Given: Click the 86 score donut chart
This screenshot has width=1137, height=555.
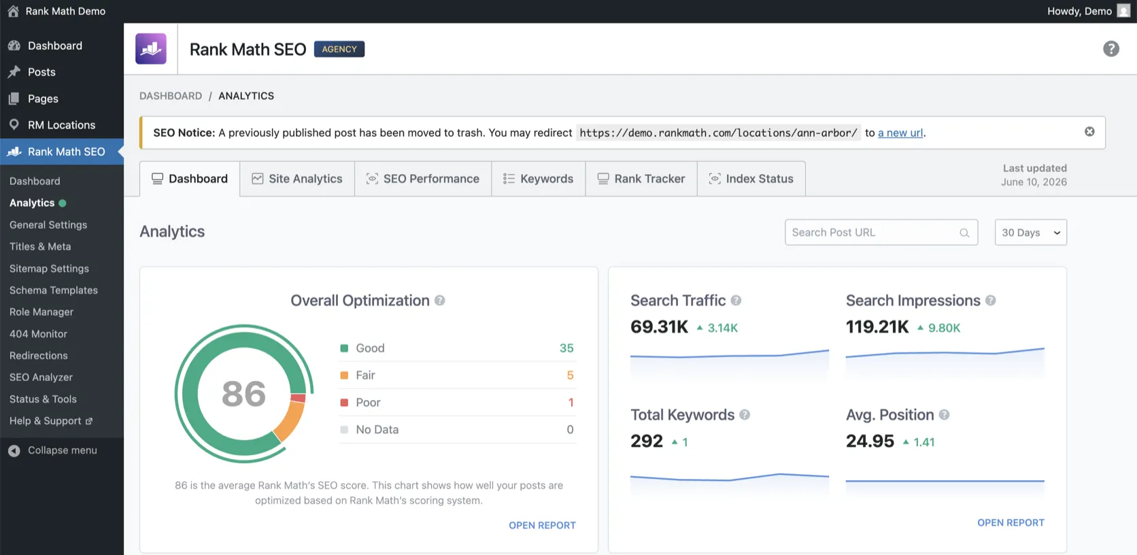Looking at the screenshot, I should pos(244,394).
